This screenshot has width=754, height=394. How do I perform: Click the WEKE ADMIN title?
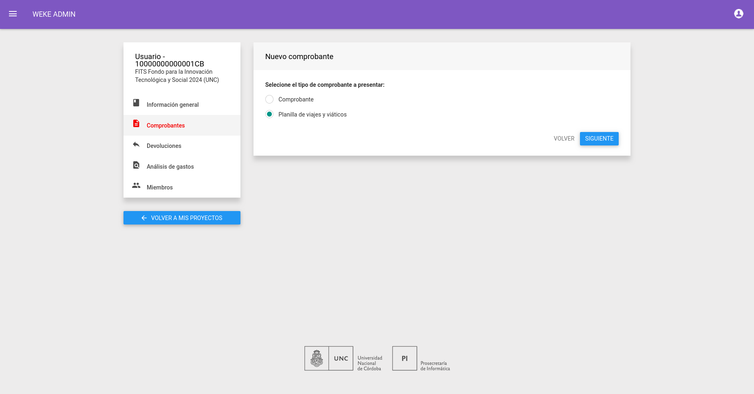(x=54, y=14)
